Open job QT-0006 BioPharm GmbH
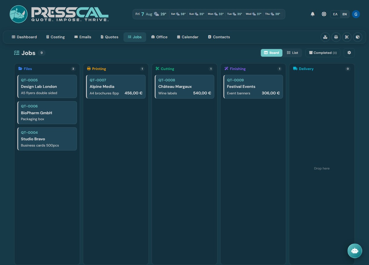This screenshot has height=265, width=369. click(x=47, y=113)
